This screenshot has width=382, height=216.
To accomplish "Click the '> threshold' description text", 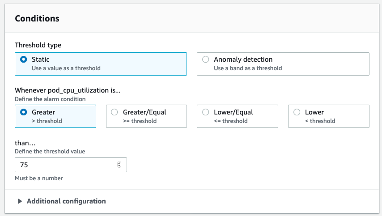I will [x=47, y=121].
